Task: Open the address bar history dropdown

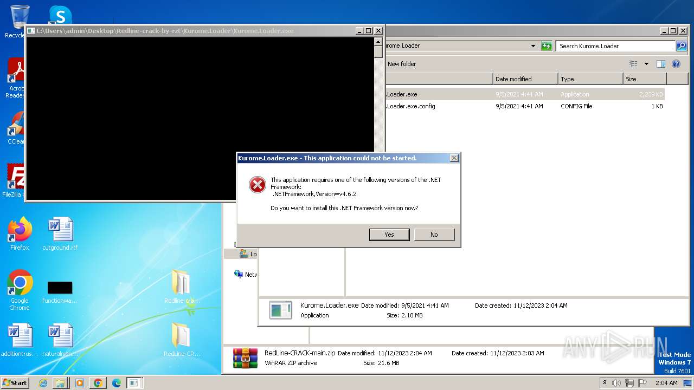Action: click(x=533, y=46)
